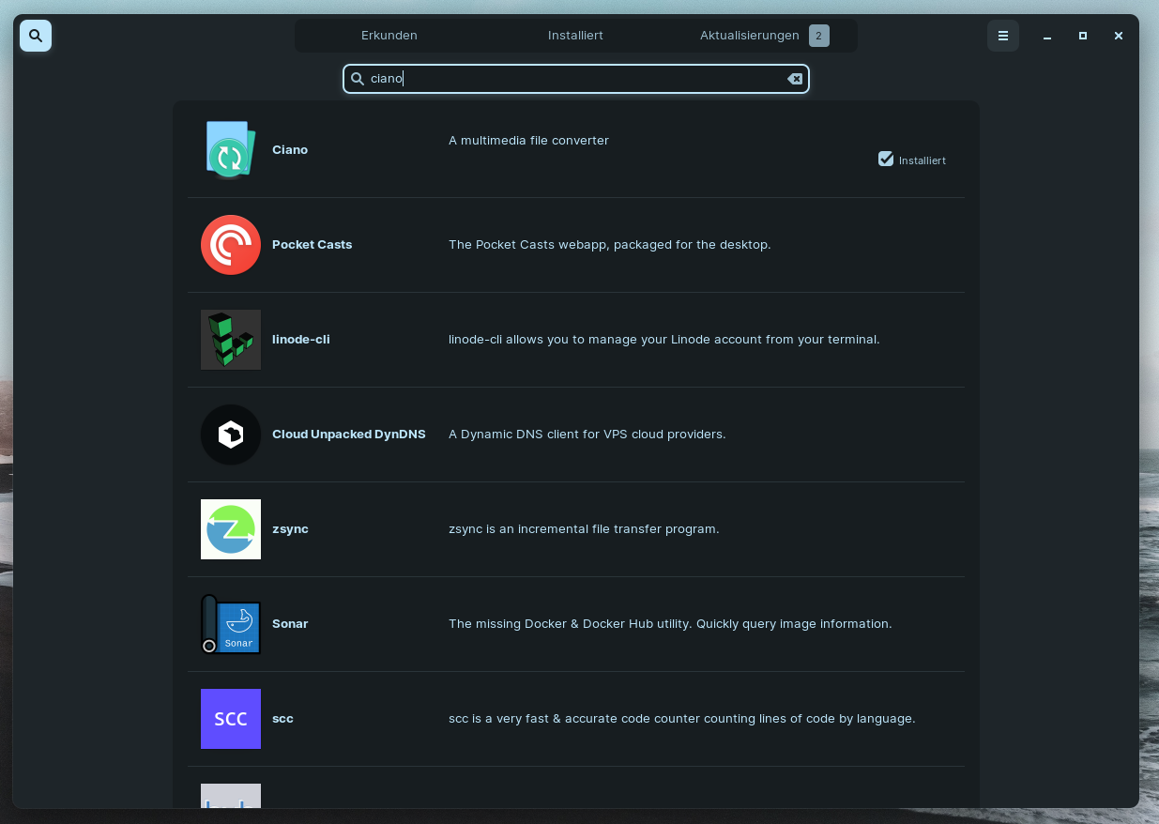This screenshot has height=824, width=1159.
Task: Click 'incremental file transfer program' description
Action: (x=584, y=529)
